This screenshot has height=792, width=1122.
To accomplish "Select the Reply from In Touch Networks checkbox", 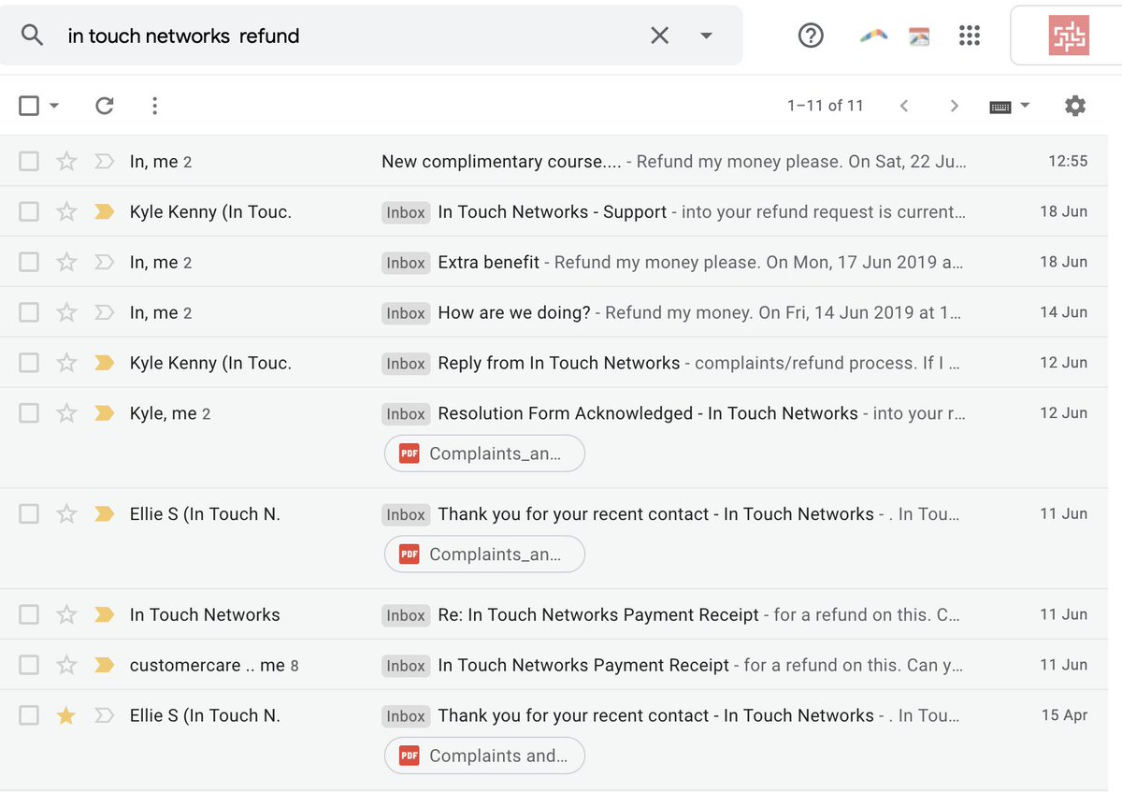I will coord(29,363).
